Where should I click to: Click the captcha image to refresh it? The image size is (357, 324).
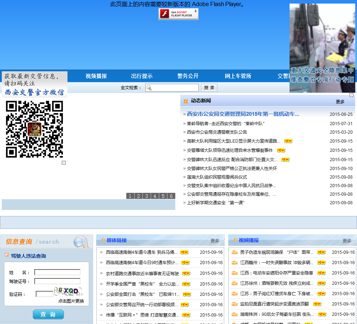point(68,292)
